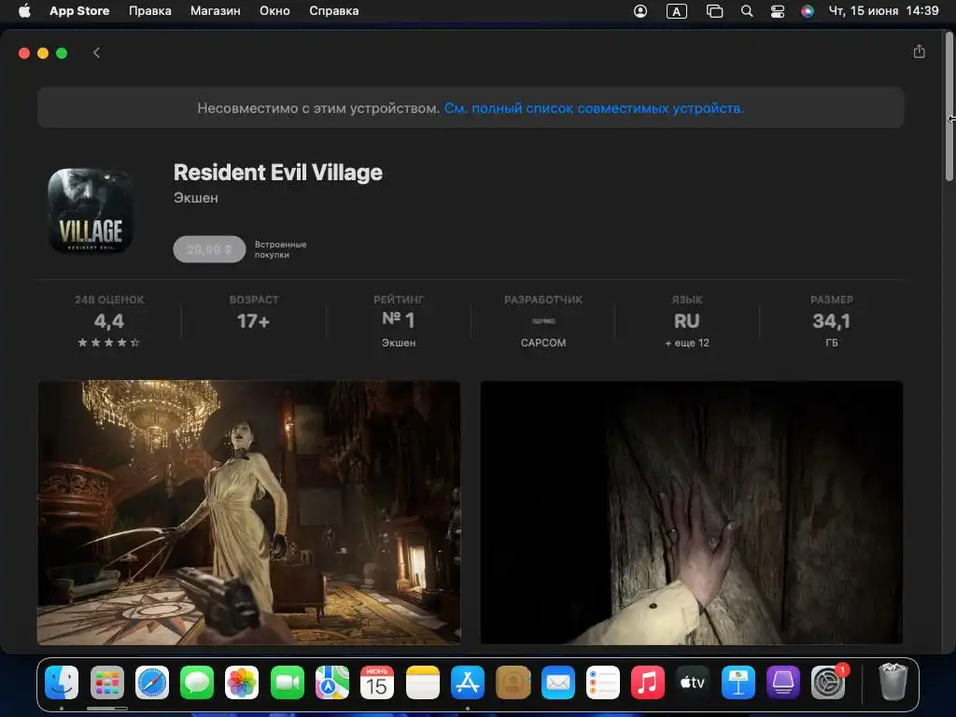Launch FaceTime from the Dock
This screenshot has width=956, height=717.
[288, 682]
